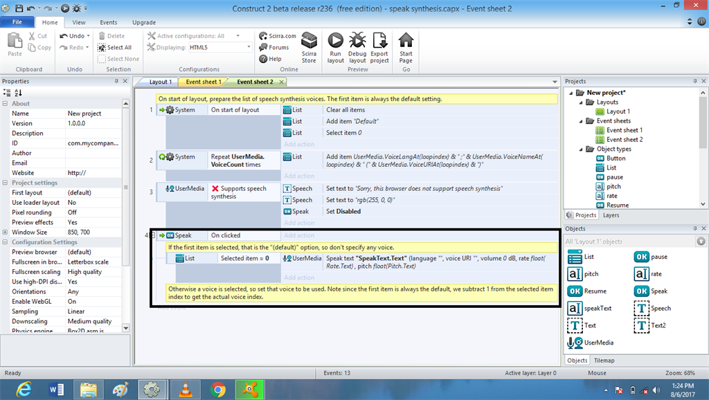The image size is (709, 400).
Task: Open the tab list dropdown arrow
Action: 555,82
